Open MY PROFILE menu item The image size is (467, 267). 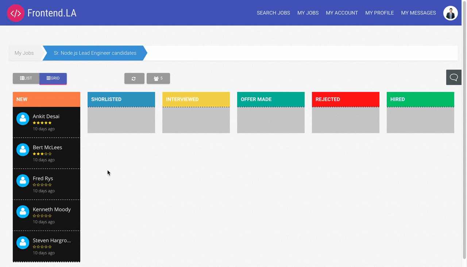379,13
